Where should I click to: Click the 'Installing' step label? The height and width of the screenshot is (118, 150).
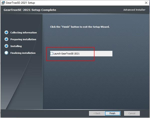click(x=16, y=46)
